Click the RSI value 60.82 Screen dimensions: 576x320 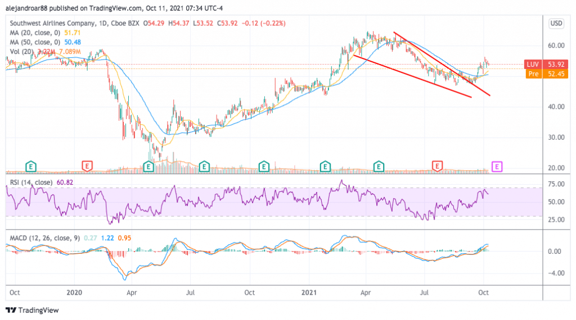(65, 182)
